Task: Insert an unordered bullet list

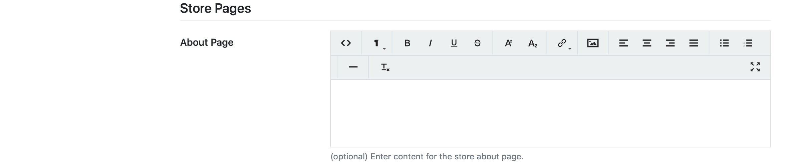Action: click(x=724, y=43)
